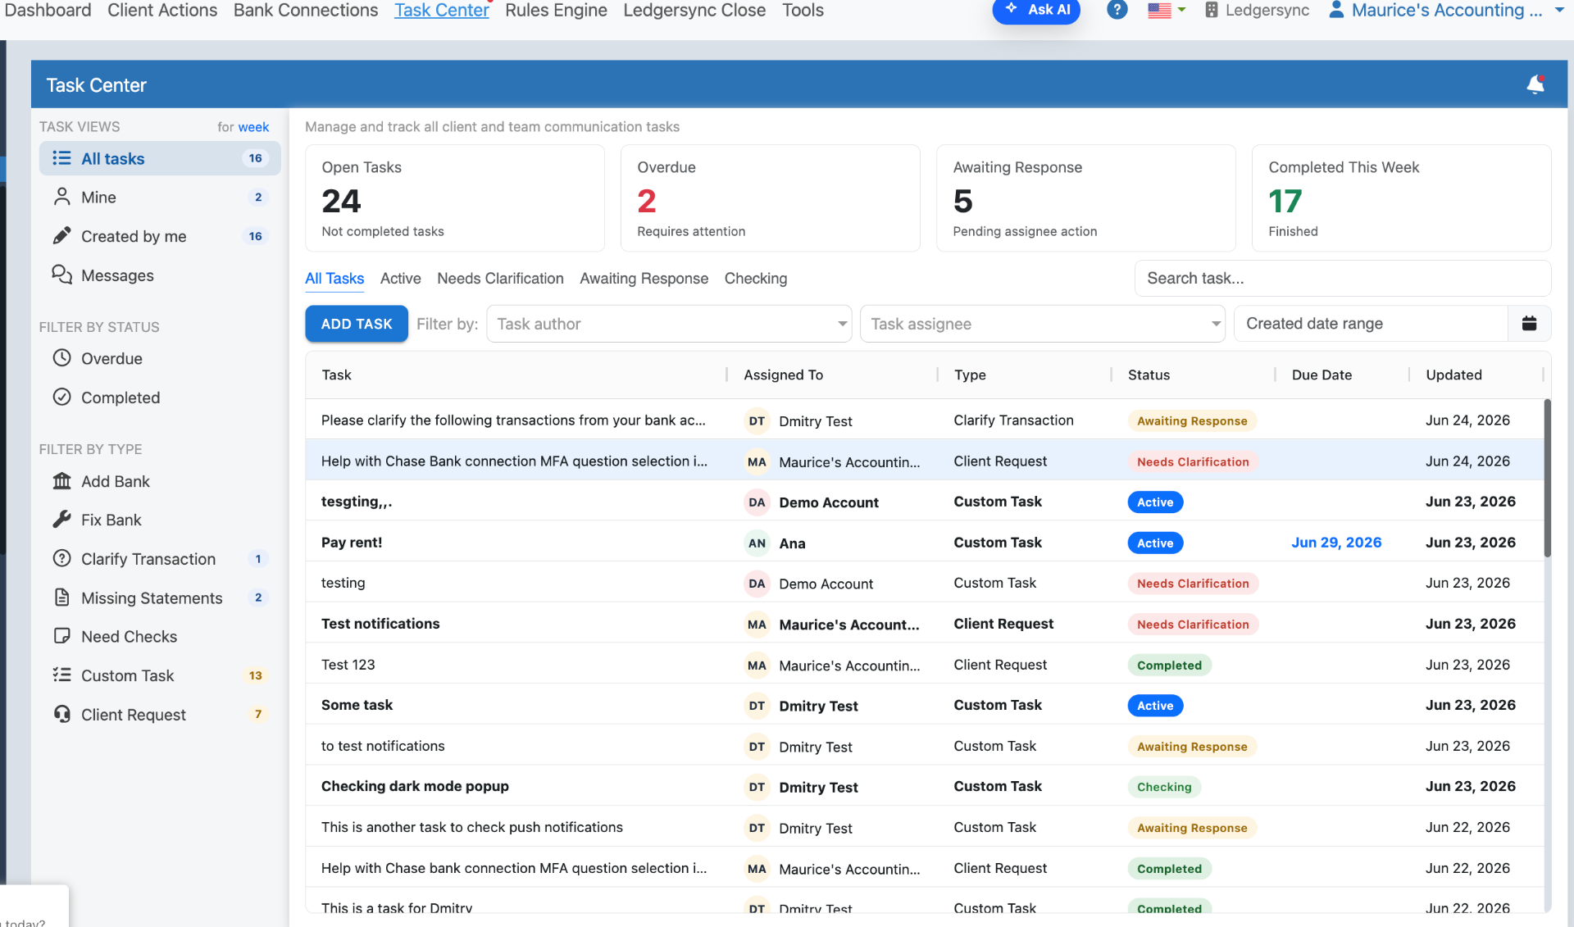Click the help question mark icon

point(1117,11)
